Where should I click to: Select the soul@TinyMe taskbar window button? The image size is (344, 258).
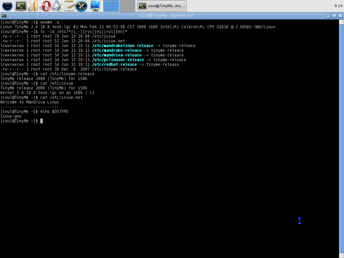(x=162, y=6)
